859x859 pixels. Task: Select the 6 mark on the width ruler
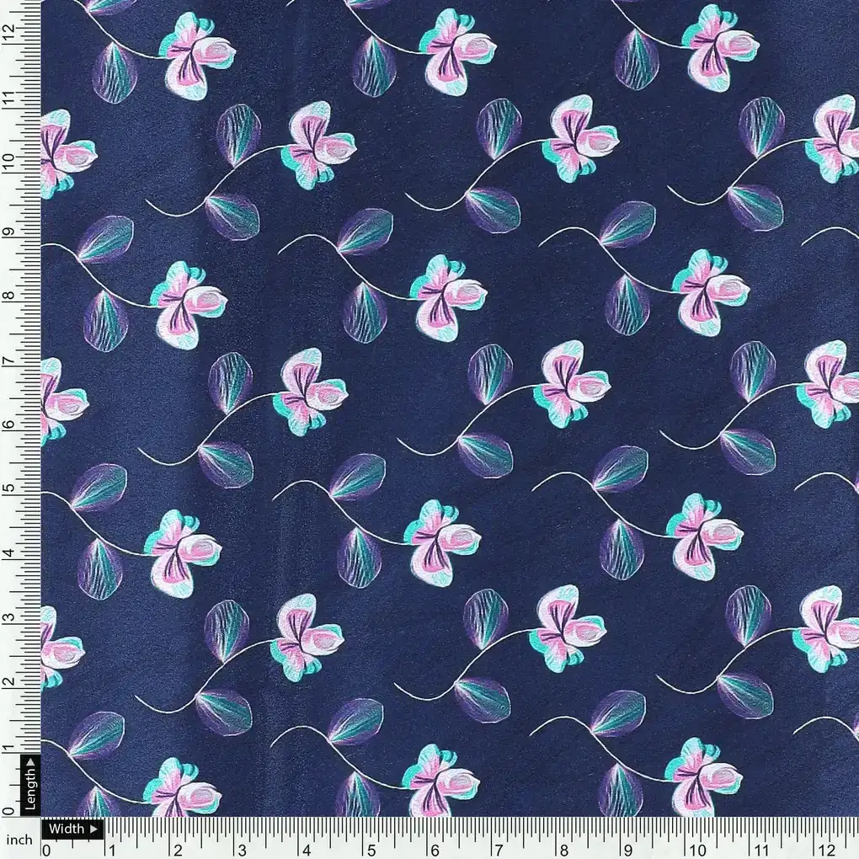(x=435, y=850)
